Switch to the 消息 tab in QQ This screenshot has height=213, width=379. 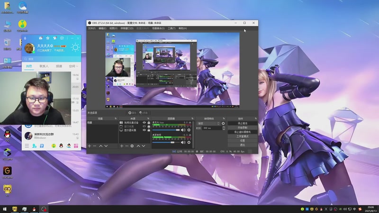29,66
